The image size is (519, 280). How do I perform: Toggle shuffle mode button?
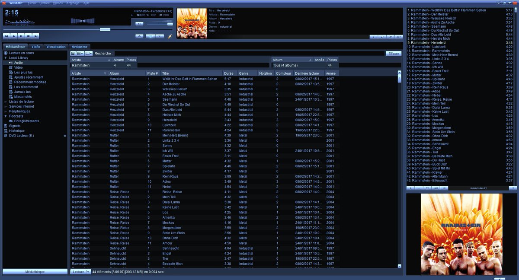[x=151, y=36]
